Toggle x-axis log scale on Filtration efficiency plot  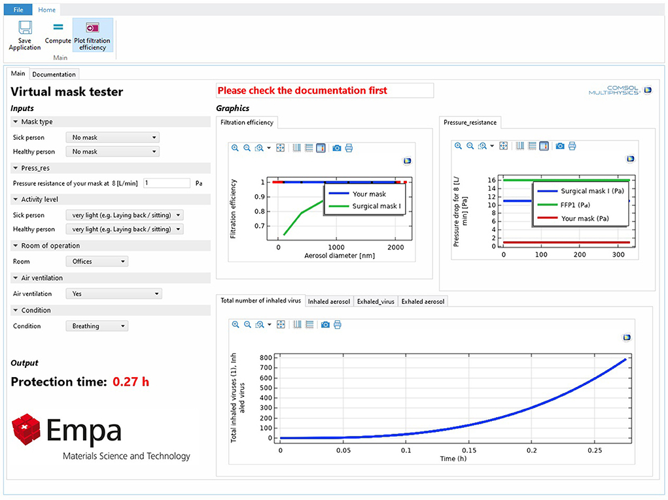tap(297, 148)
